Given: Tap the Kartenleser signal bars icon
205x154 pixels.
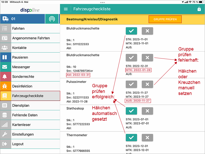Looking at the screenshot, I should (x=5, y=125).
